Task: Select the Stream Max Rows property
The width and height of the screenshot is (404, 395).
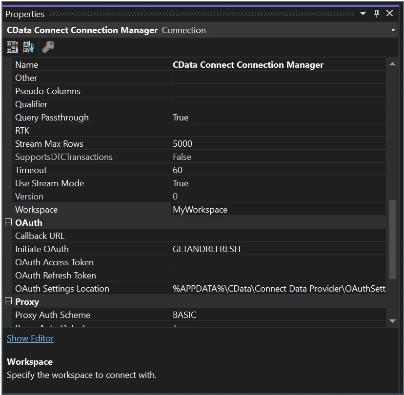Action: click(91, 144)
